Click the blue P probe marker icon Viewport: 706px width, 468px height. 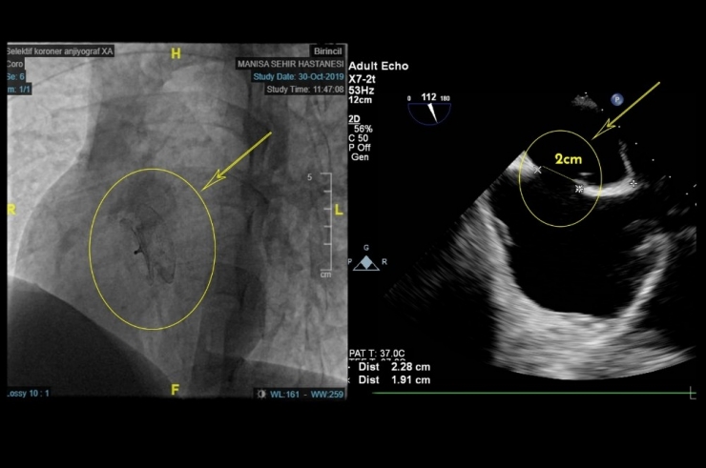[x=617, y=97]
